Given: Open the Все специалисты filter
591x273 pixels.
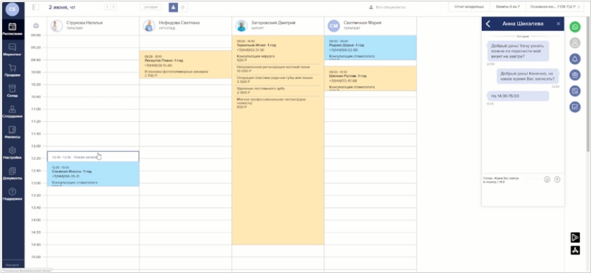Looking at the screenshot, I should [388, 7].
